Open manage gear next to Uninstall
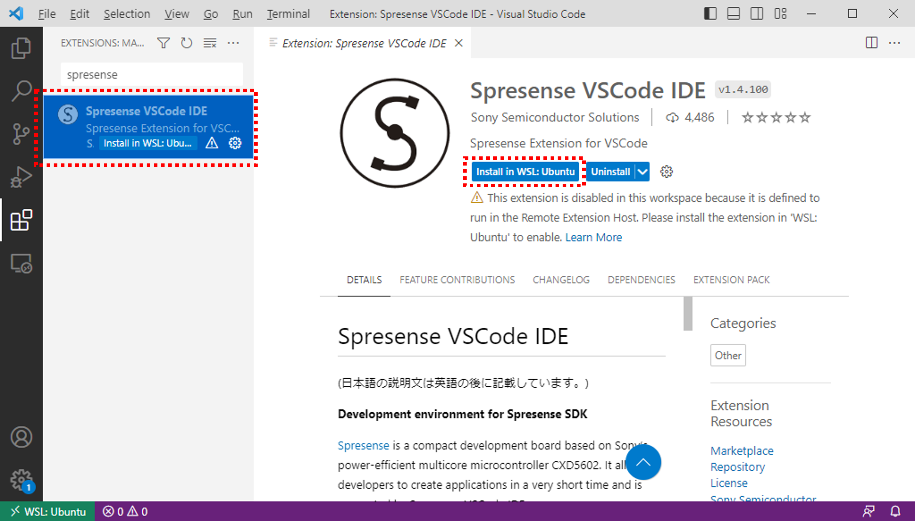 coord(666,172)
